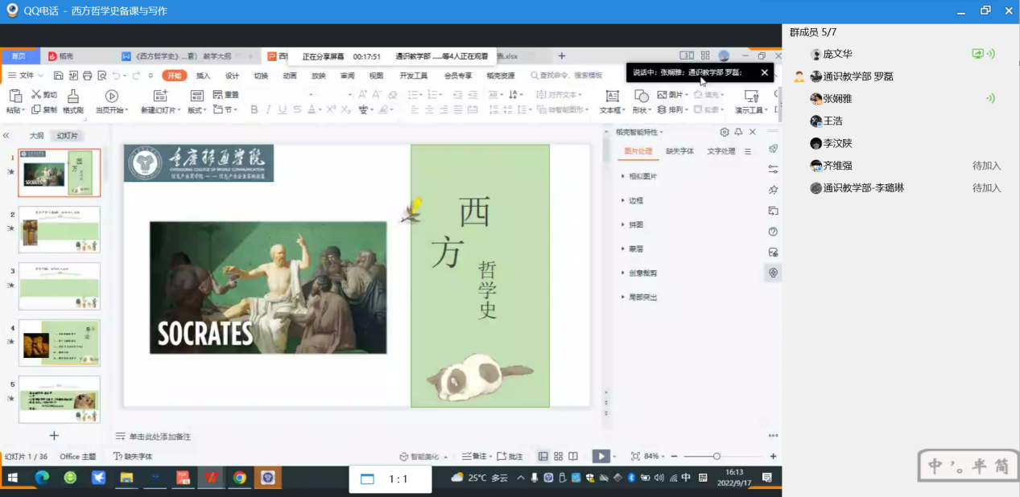The height and width of the screenshot is (497, 1020).
Task: Click the new slide (新建幻灯片) icon
Action: (160, 97)
